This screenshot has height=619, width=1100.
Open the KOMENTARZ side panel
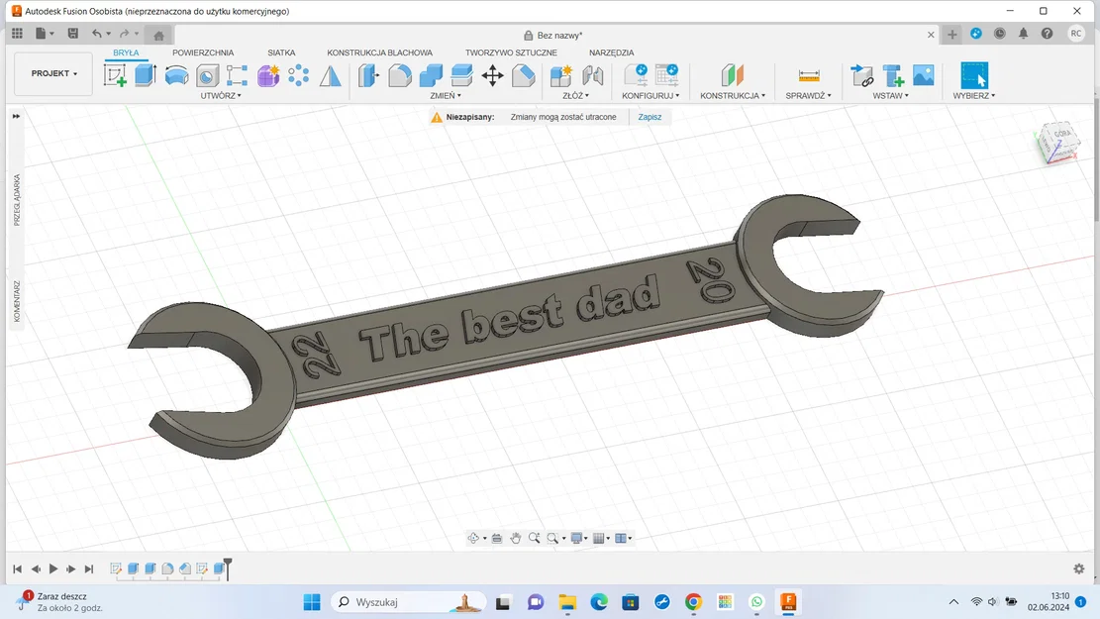coord(17,301)
